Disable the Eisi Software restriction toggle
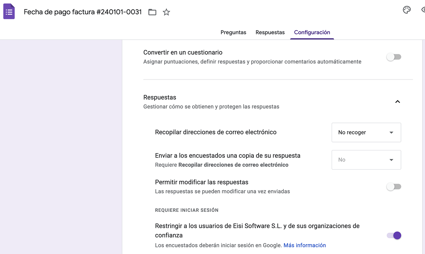Image resolution: width=425 pixels, height=254 pixels. pyautogui.click(x=394, y=235)
